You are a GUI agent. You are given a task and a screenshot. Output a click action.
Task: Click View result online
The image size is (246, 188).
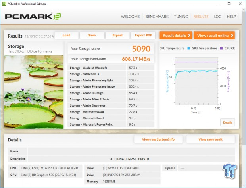pyautogui.click(x=214, y=36)
